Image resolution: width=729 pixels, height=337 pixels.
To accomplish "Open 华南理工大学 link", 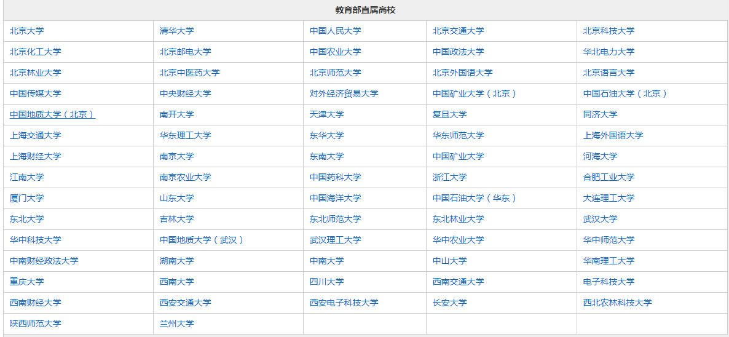I will point(609,261).
